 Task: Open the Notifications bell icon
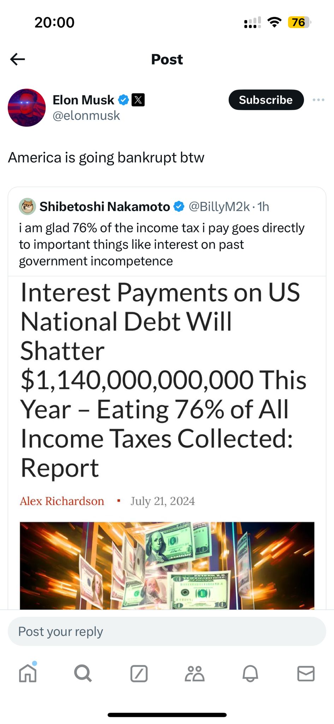click(x=250, y=673)
